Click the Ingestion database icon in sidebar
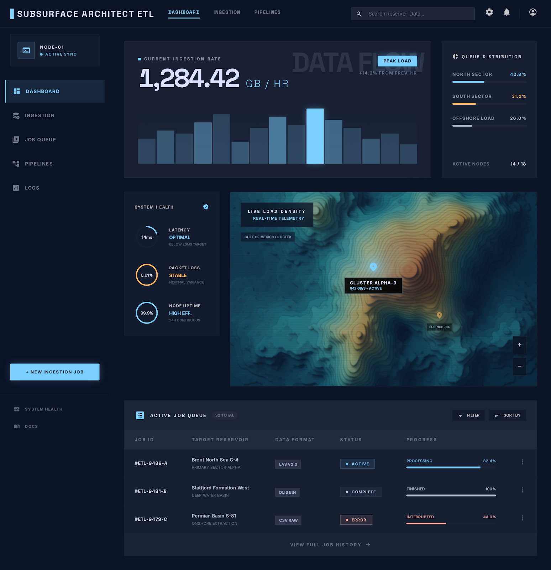Screen dimensions: 551x570 tap(16, 115)
